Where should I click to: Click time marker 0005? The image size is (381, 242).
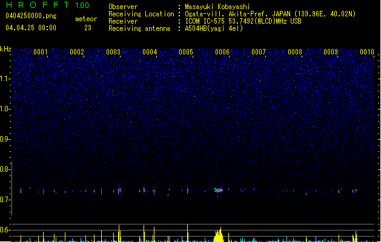pyautogui.click(x=186, y=52)
